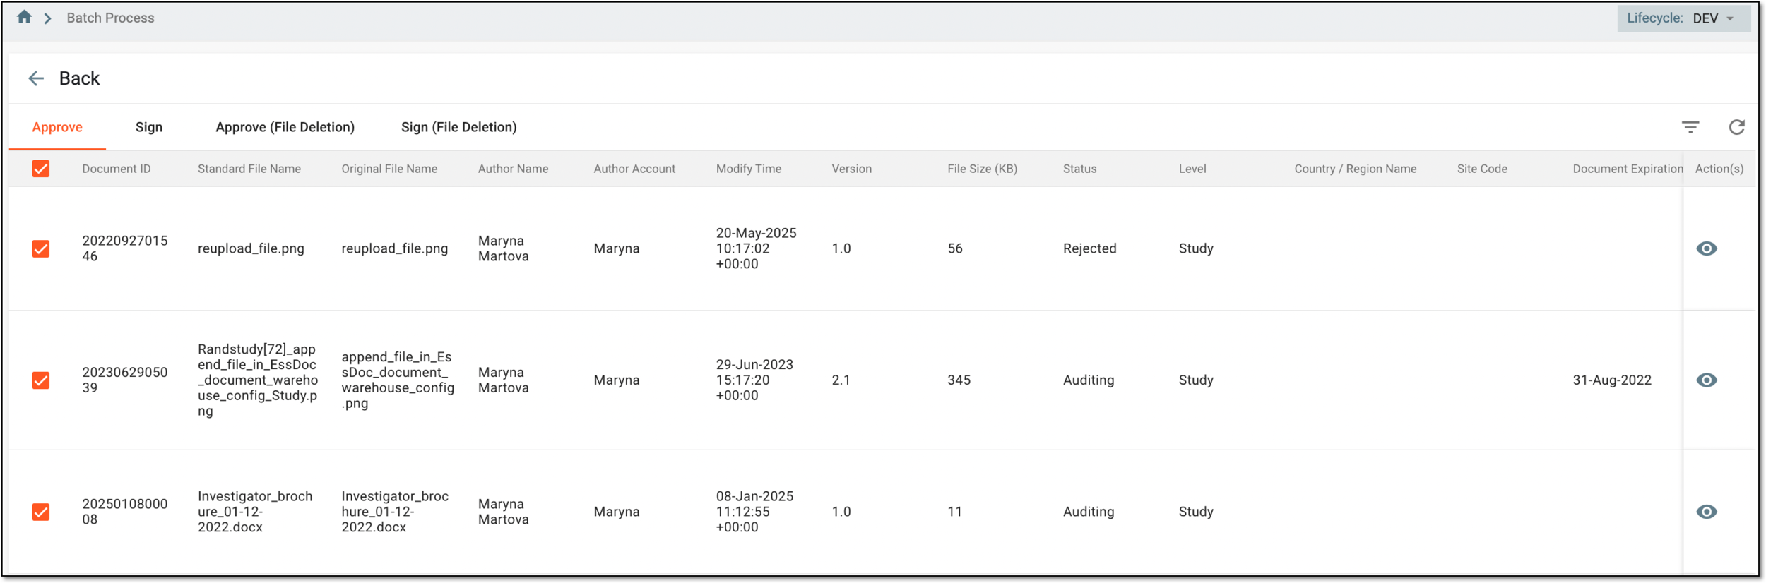View the Investigator_brochure document eye icon
This screenshot has height=583, width=1766.
coord(1706,512)
